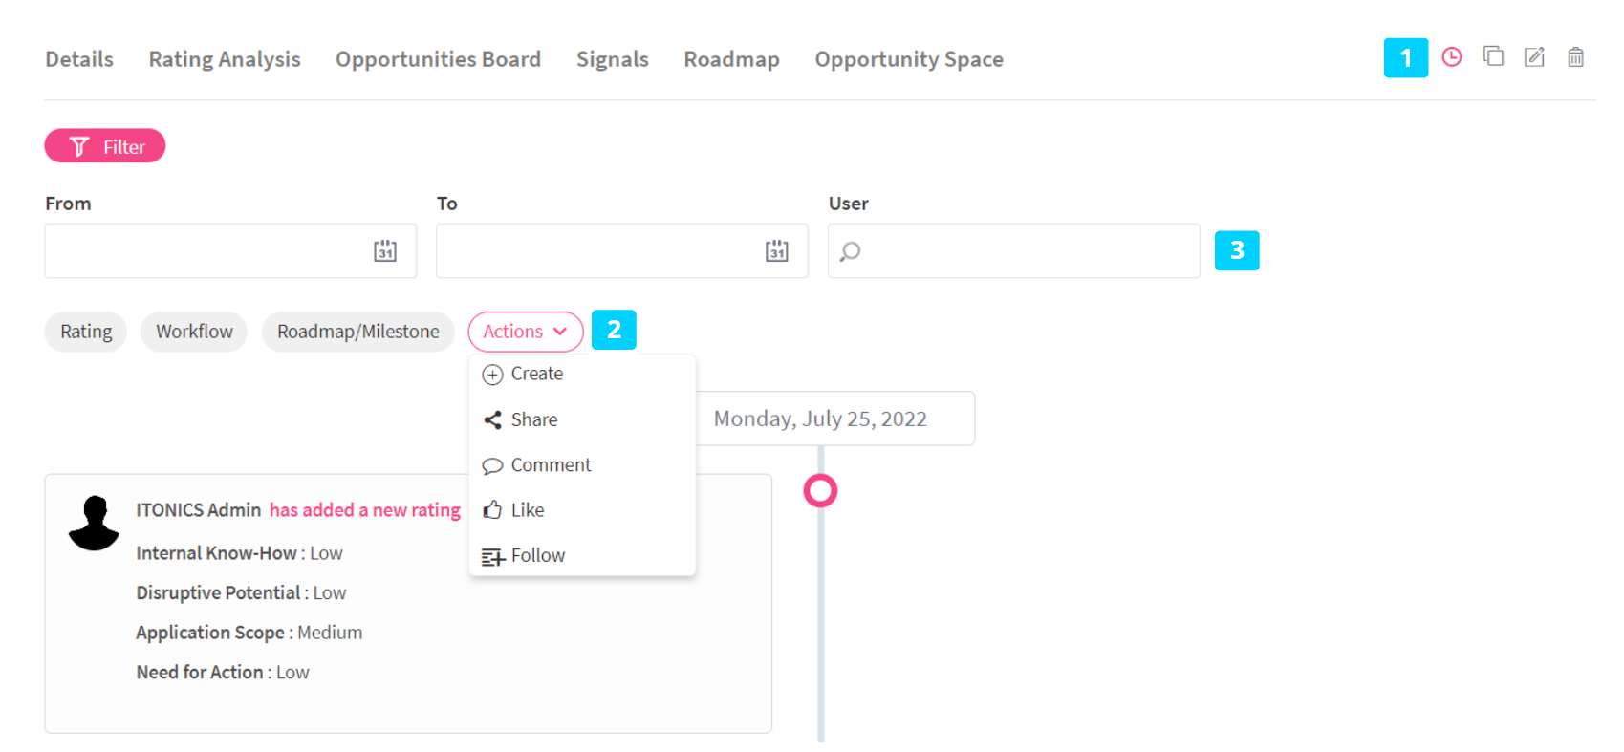
Task: Pick the Follow action option
Action: tap(537, 555)
